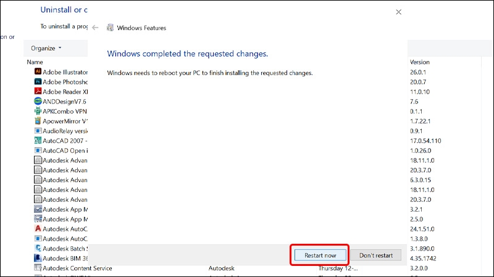This screenshot has height=277, width=494.
Task: Choose Don't restart
Action: 376,255
